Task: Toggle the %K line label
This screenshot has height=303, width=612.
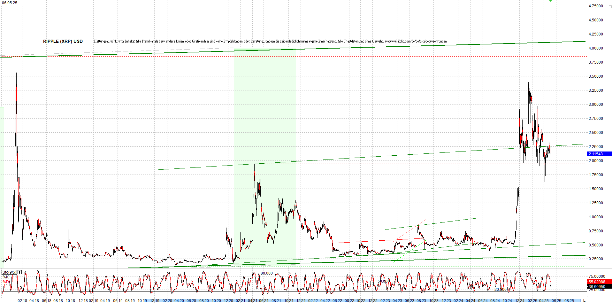Action: click(x=6, y=277)
